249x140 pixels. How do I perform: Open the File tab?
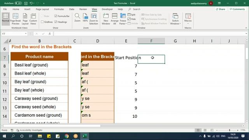click(x=5, y=9)
